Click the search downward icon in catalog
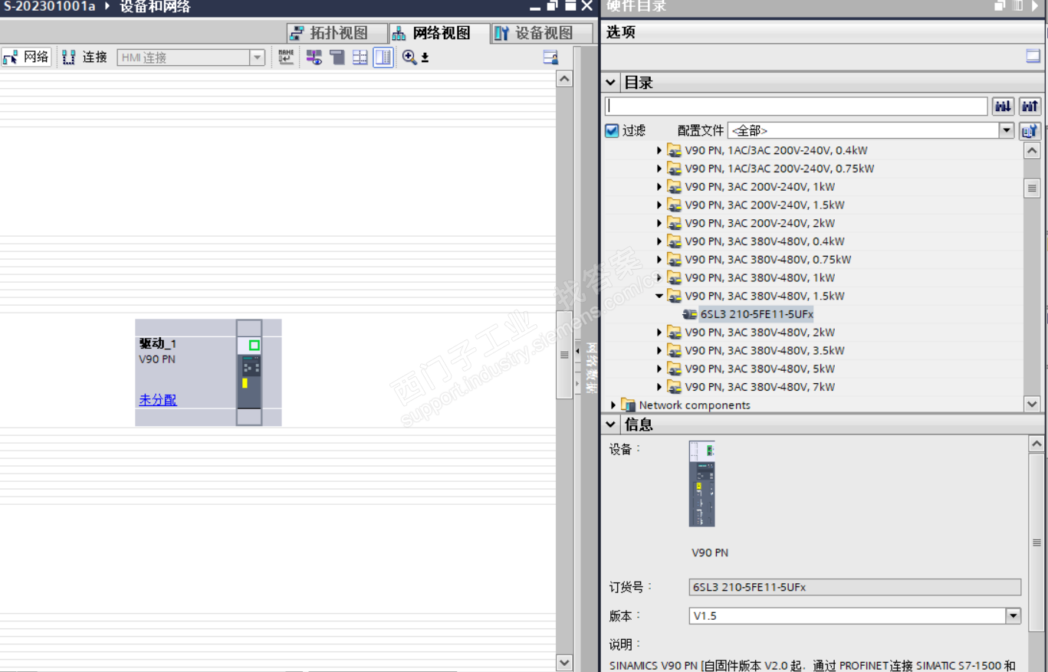The height and width of the screenshot is (672, 1048). pyautogui.click(x=1003, y=107)
